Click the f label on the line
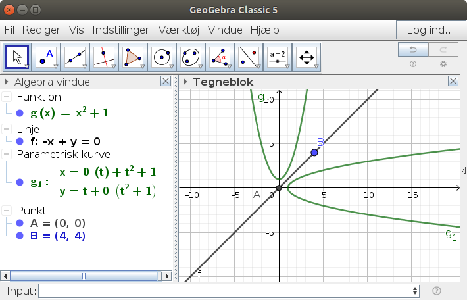This screenshot has width=467, height=300. tap(199, 274)
